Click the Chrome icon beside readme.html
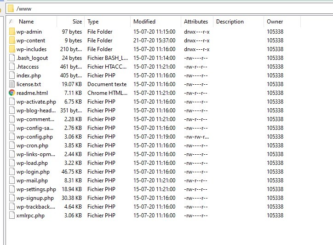This screenshot has width=333, height=245. click(x=12, y=93)
